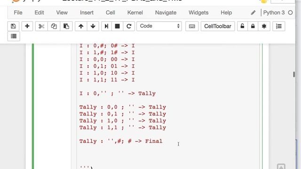301x169 pixels.
Task: Move selected cell up arrow
Action: (81, 26)
